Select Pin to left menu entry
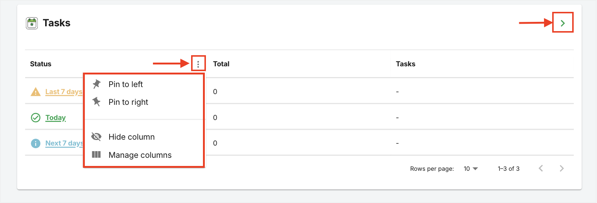The image size is (597, 203). tap(126, 84)
